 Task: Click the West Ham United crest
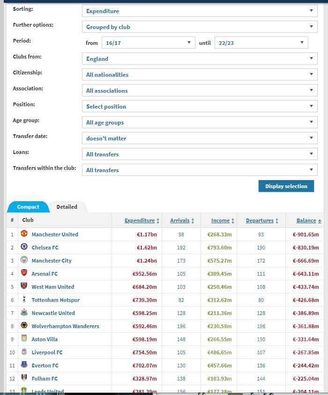click(x=24, y=286)
